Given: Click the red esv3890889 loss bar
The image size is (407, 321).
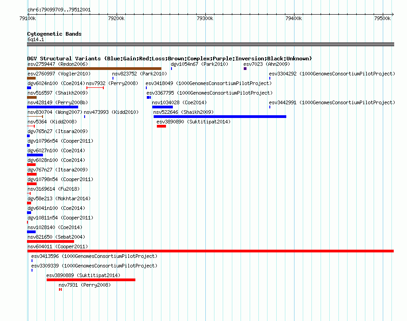Looking at the screenshot, I should point(91,280).
